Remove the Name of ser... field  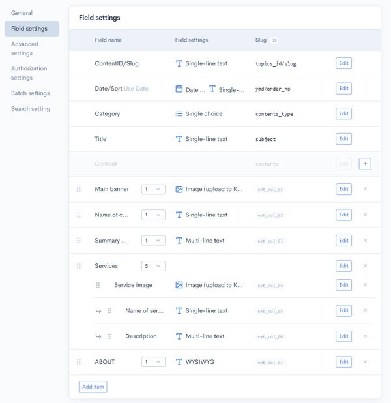pyautogui.click(x=365, y=310)
